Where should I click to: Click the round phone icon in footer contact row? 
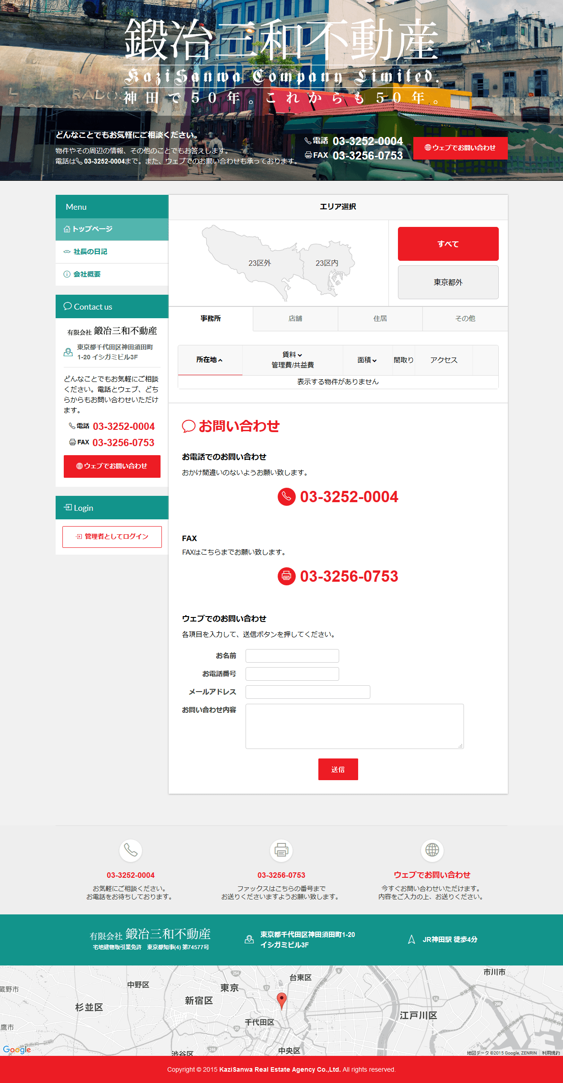coord(131,850)
